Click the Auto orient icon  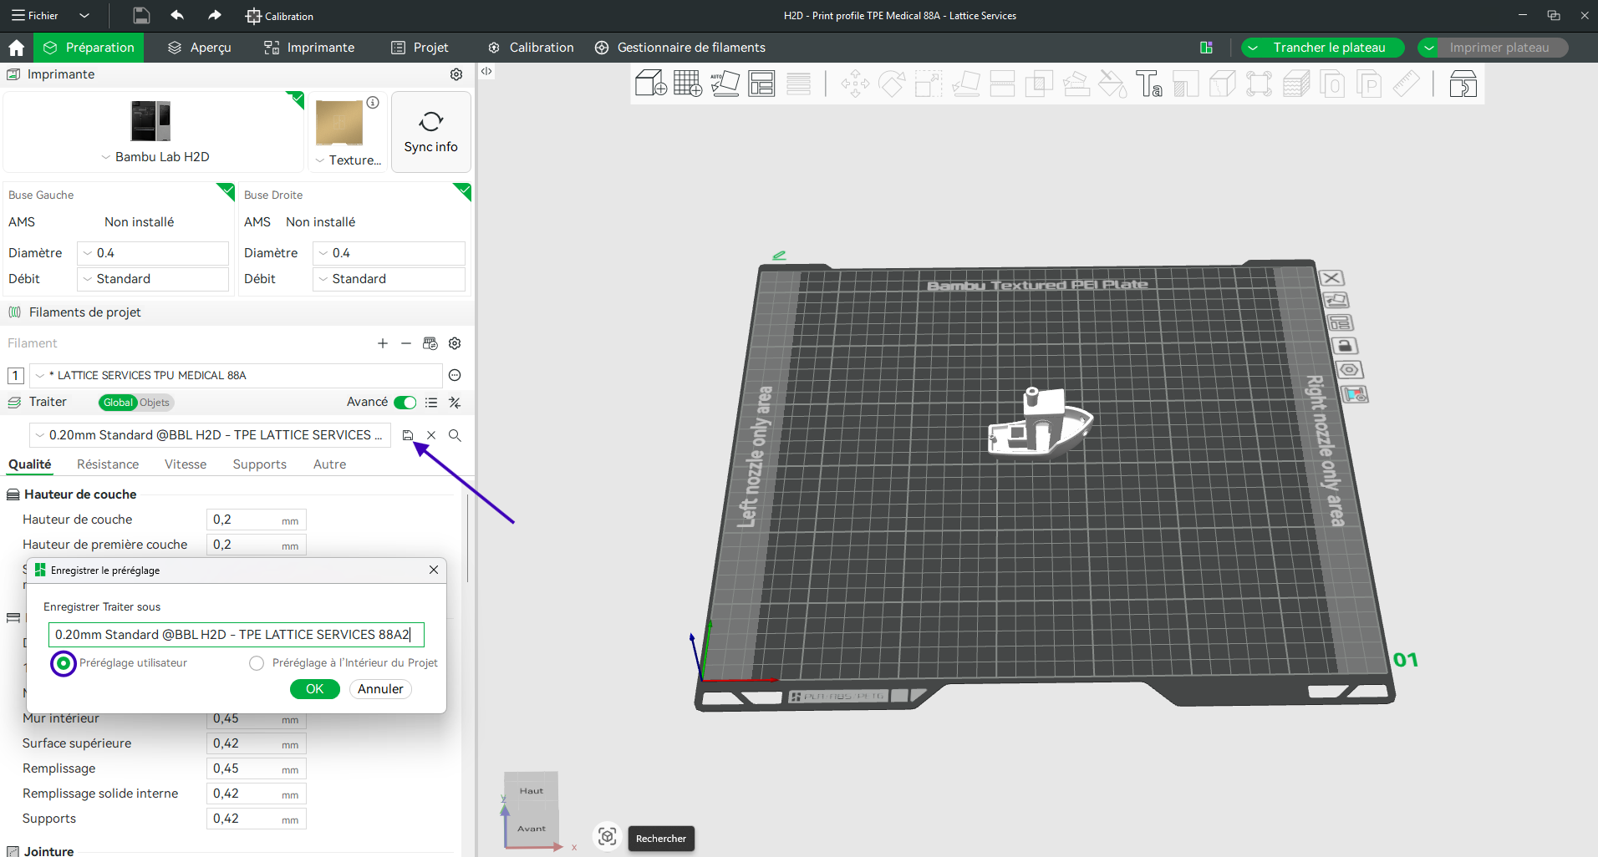725,84
